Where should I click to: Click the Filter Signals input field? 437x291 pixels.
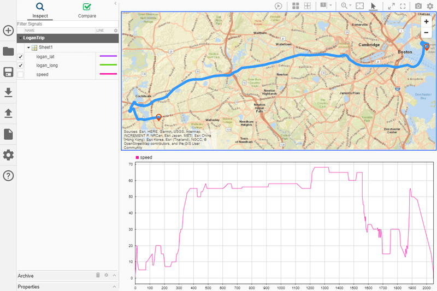point(67,24)
